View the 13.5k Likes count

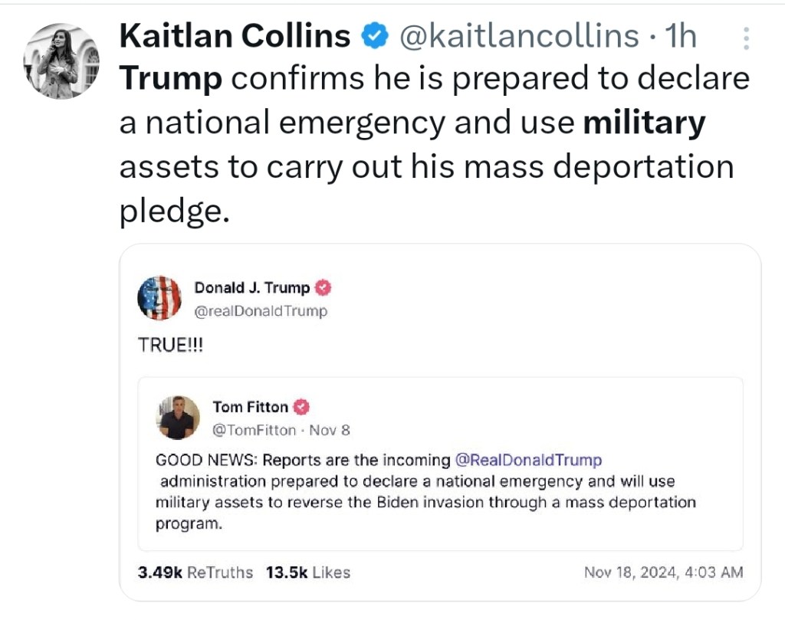click(307, 572)
